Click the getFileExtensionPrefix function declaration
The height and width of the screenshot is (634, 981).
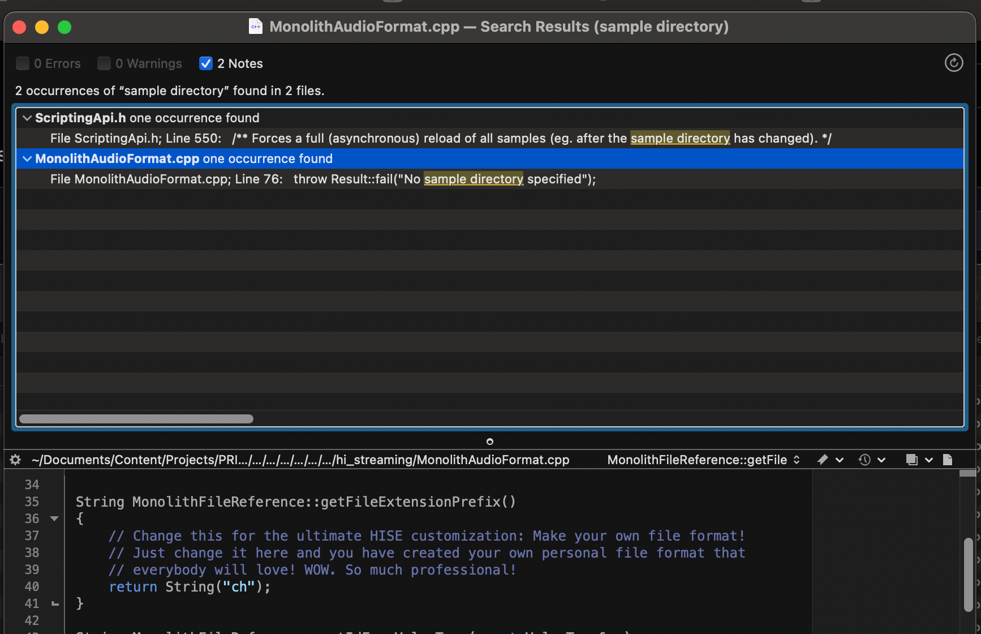(x=296, y=502)
